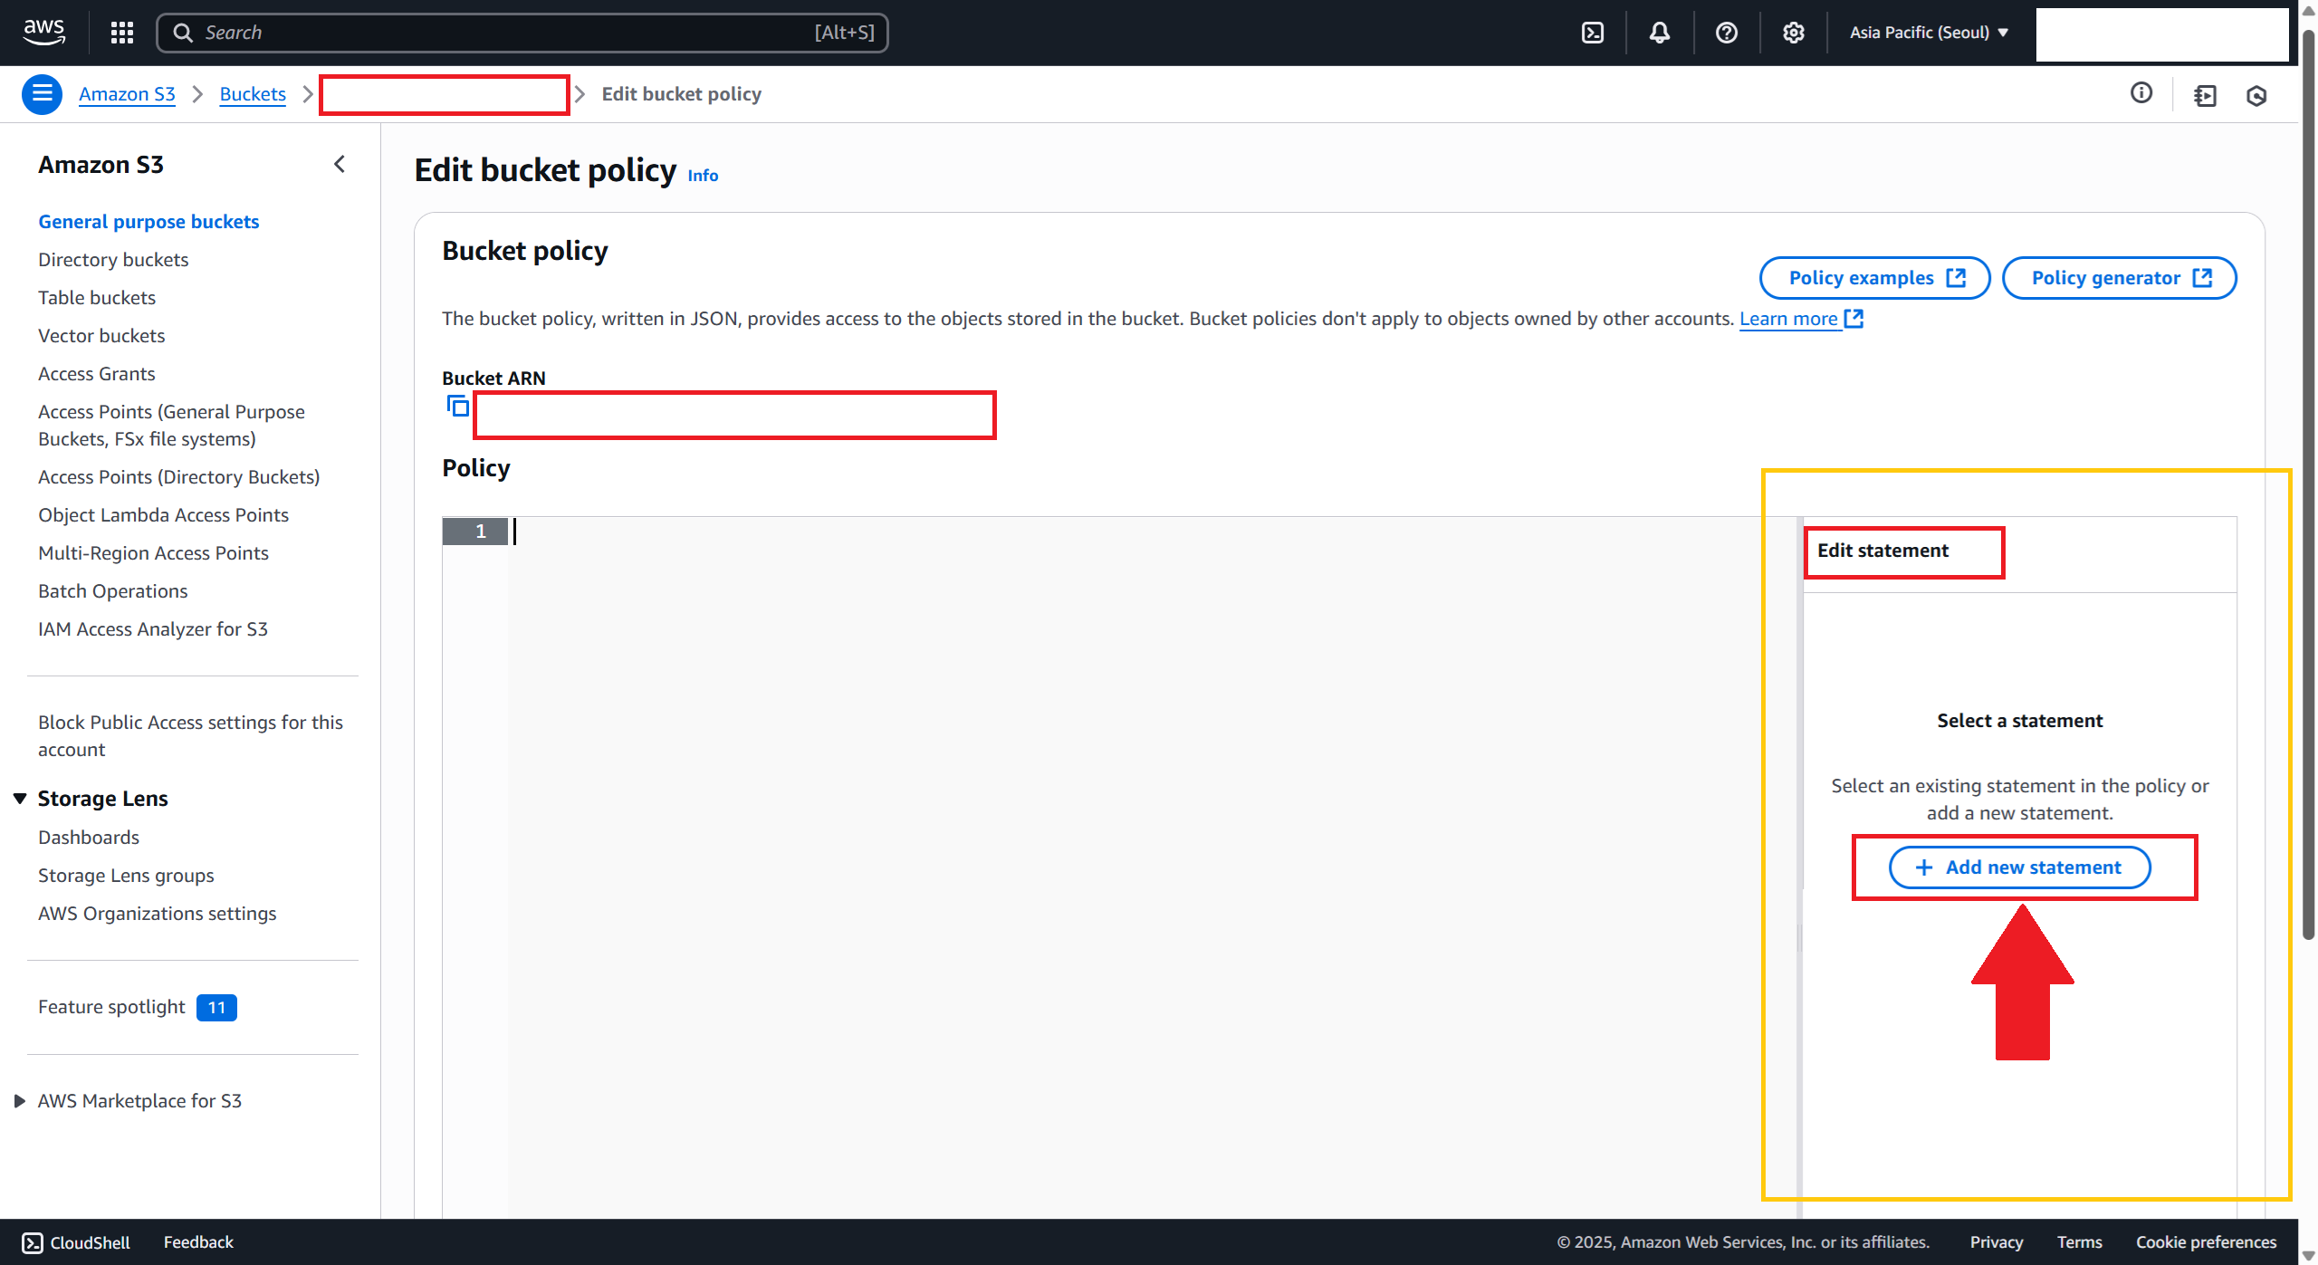2318x1265 pixels.
Task: Open the Policy generator link button
Action: point(2119,278)
